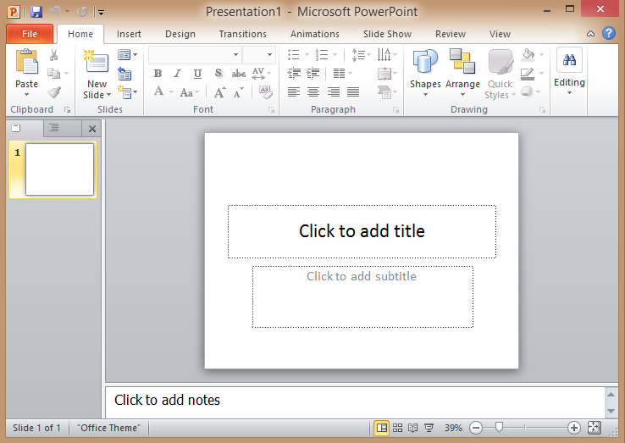Click the Font Color A icon

tap(159, 91)
